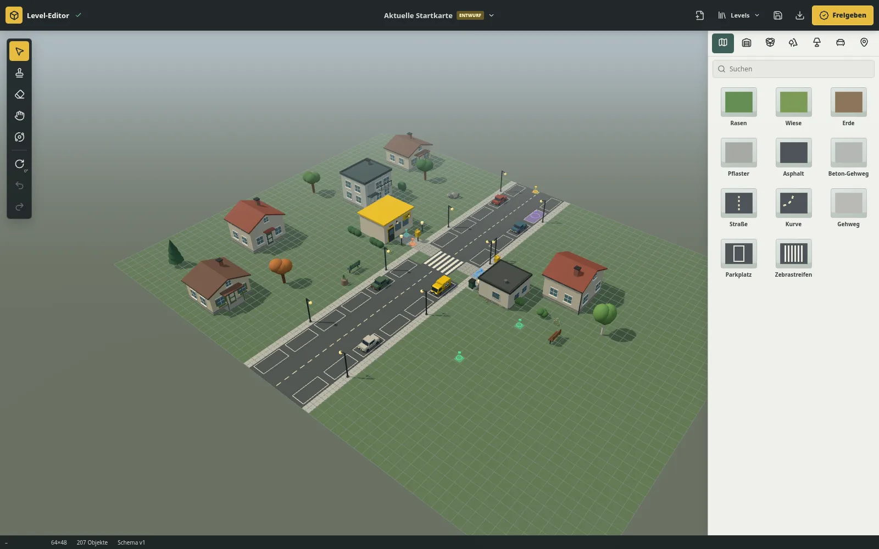Image resolution: width=879 pixels, height=549 pixels.
Task: Click the 207 Objekte status text
Action: (92, 542)
